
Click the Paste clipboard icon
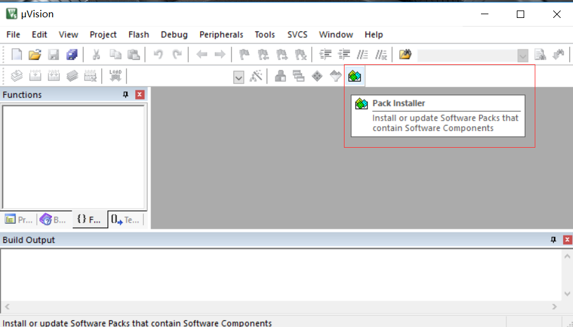click(x=134, y=55)
